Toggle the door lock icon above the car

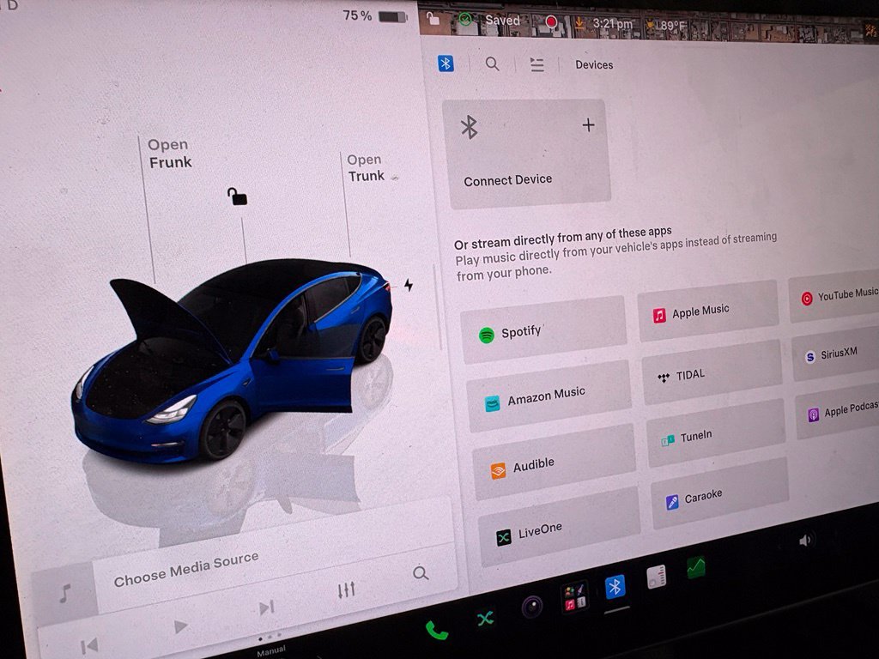point(237,196)
